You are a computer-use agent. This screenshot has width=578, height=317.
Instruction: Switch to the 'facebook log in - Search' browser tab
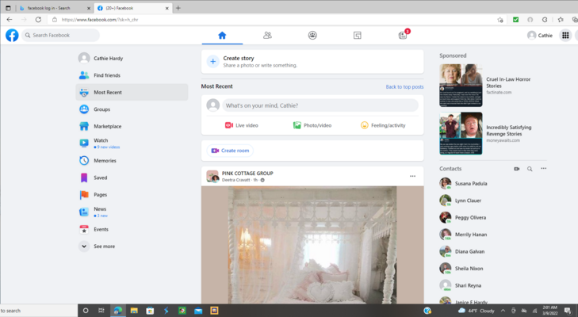[x=48, y=8]
